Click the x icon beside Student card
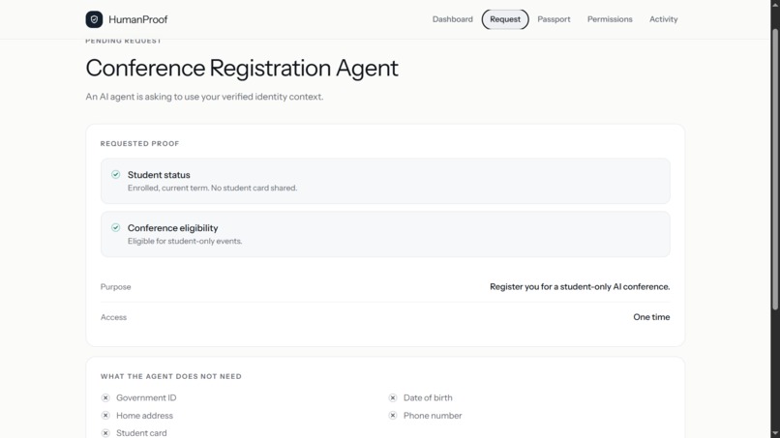The width and height of the screenshot is (780, 438). click(105, 433)
